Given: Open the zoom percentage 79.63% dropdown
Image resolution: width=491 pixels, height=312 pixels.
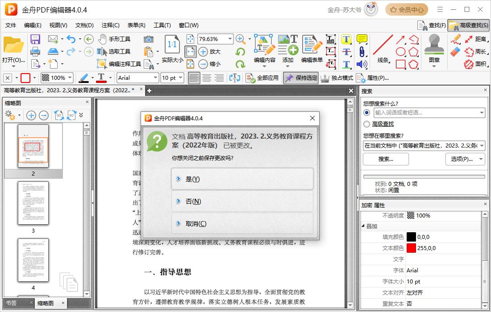Looking at the screenshot, I should (x=230, y=39).
